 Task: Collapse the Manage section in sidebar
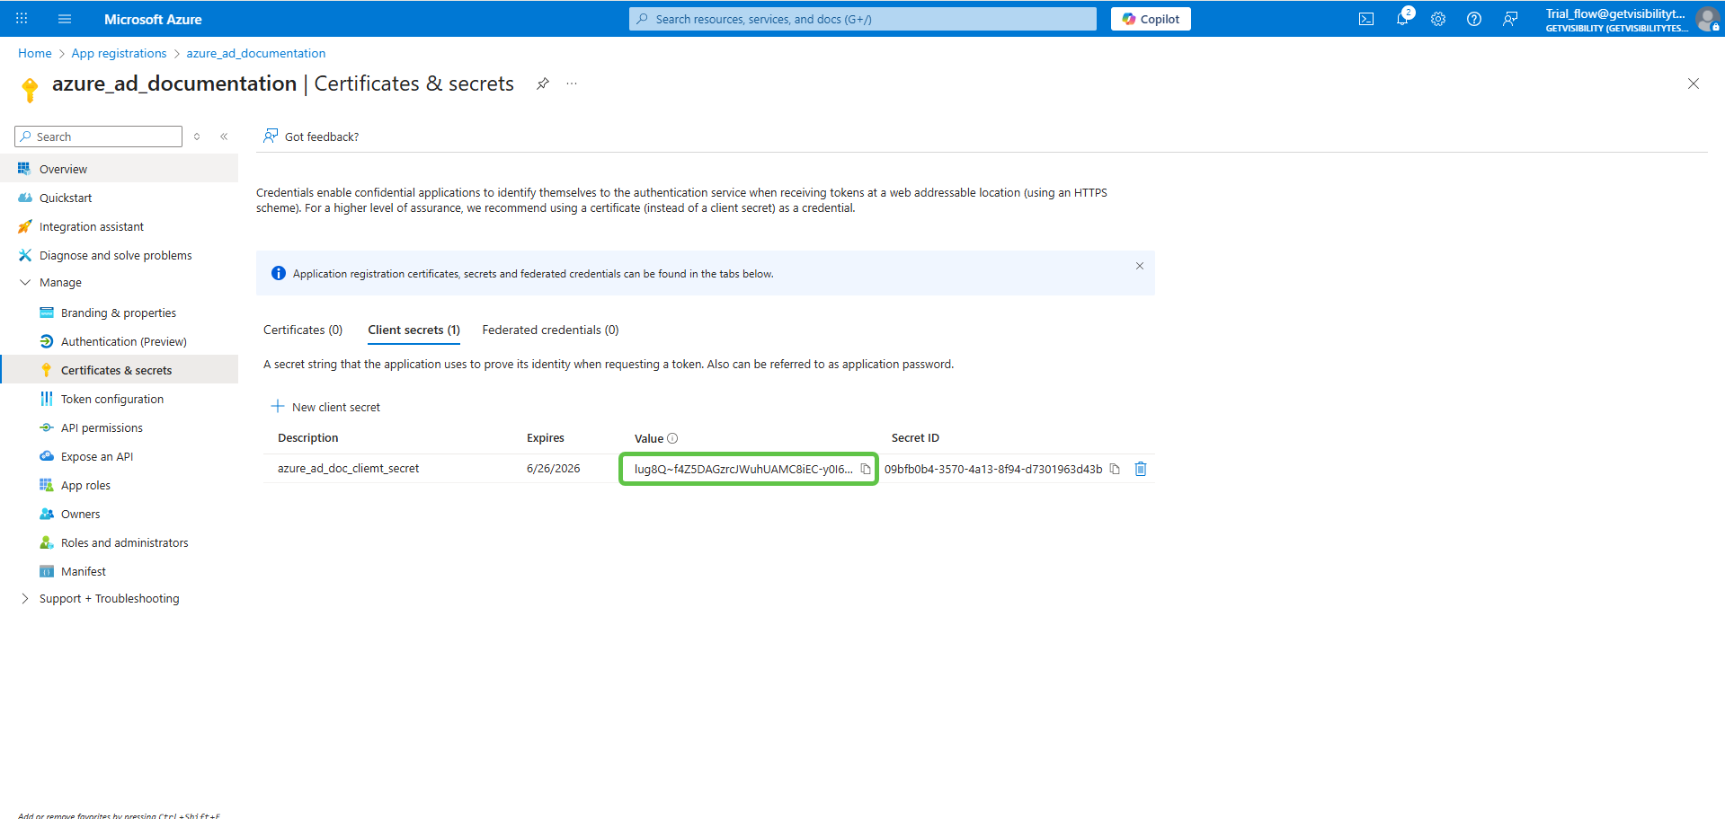tap(25, 282)
